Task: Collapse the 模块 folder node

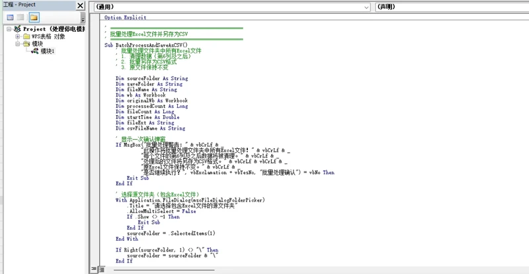Action: [18, 44]
